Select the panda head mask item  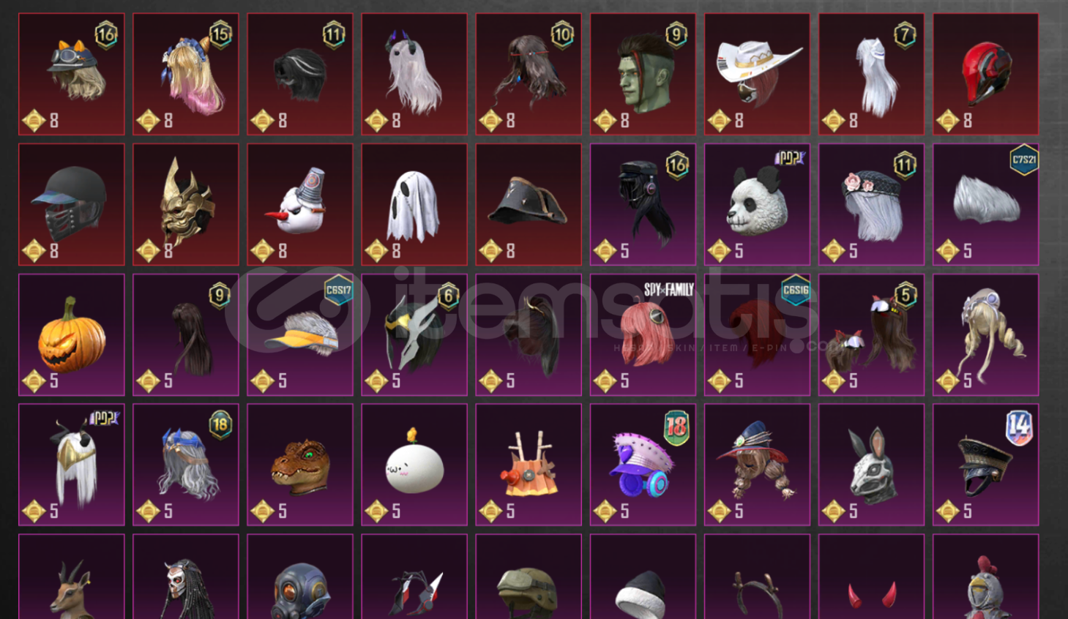coord(757,205)
